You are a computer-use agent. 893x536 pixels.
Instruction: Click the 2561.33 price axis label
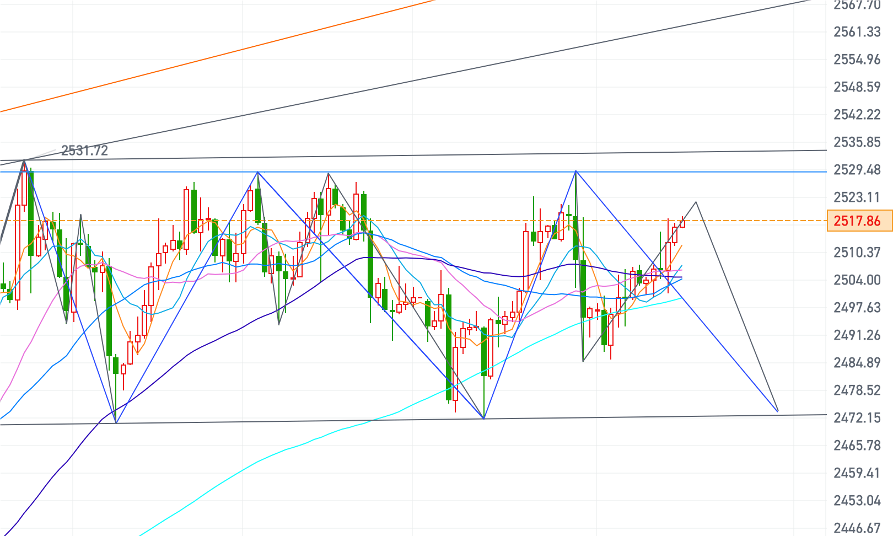click(857, 32)
